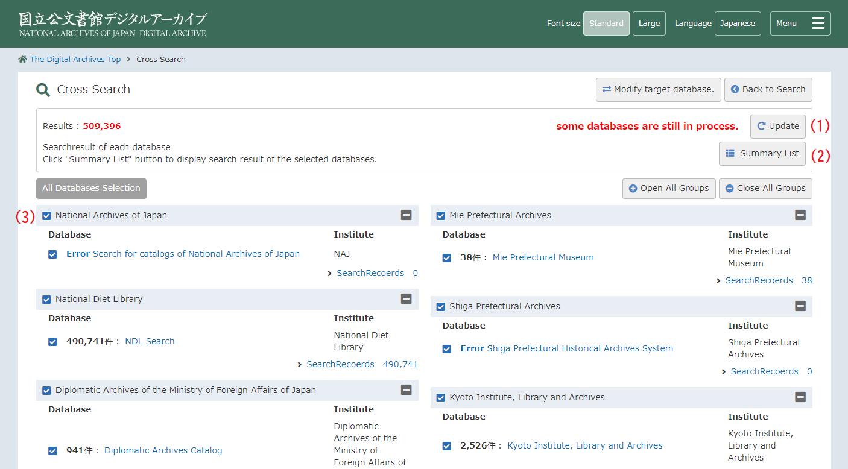
Task: Set font size to Standard
Action: 606,24
